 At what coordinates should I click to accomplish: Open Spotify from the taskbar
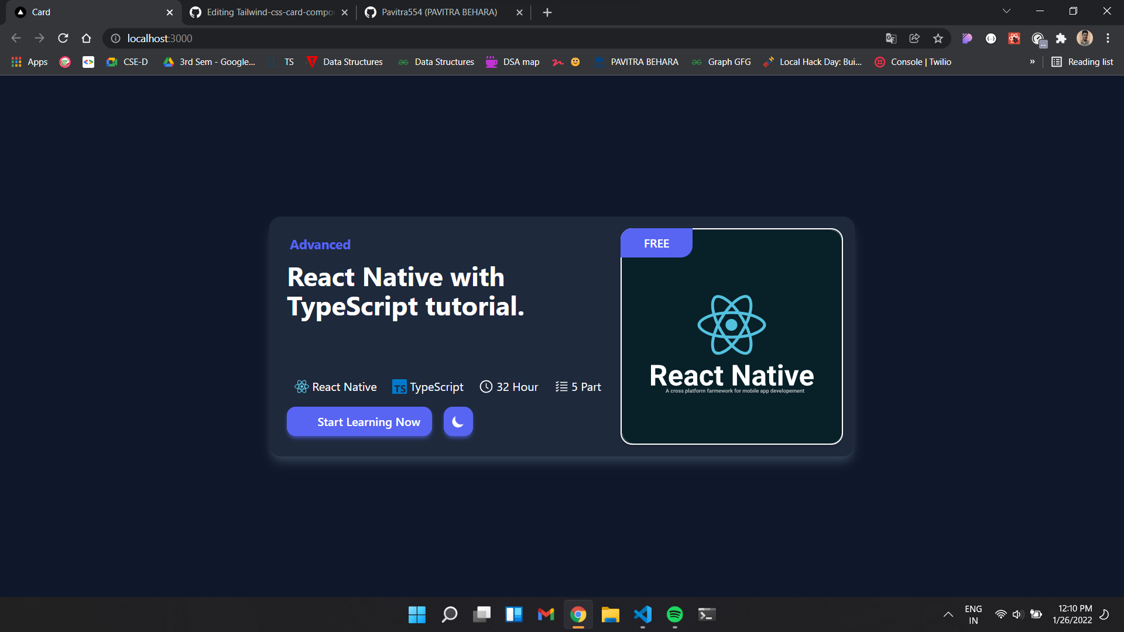click(x=674, y=614)
